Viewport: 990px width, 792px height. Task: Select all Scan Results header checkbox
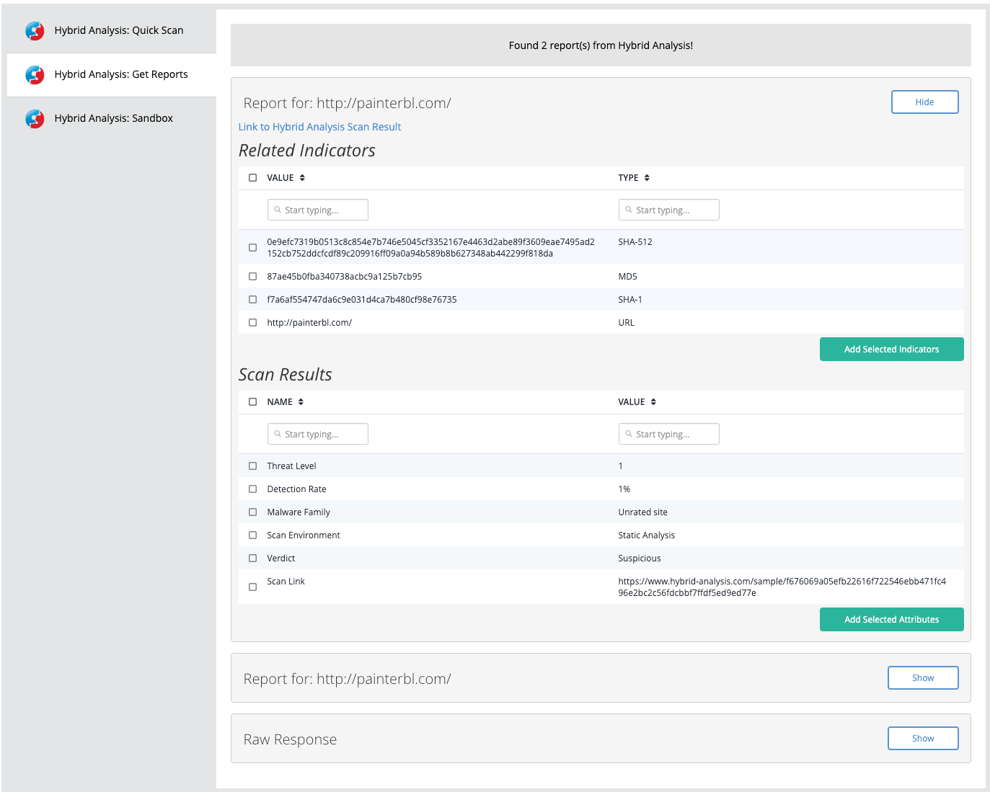252,402
